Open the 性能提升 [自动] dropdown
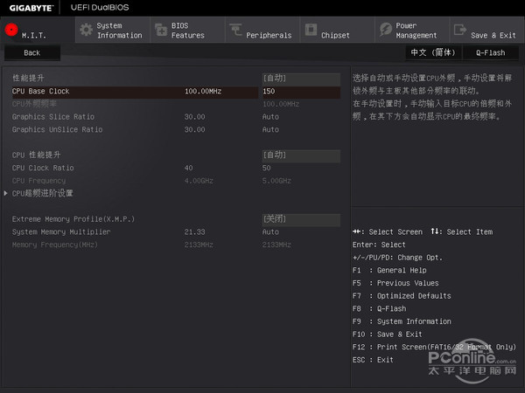 [301, 79]
